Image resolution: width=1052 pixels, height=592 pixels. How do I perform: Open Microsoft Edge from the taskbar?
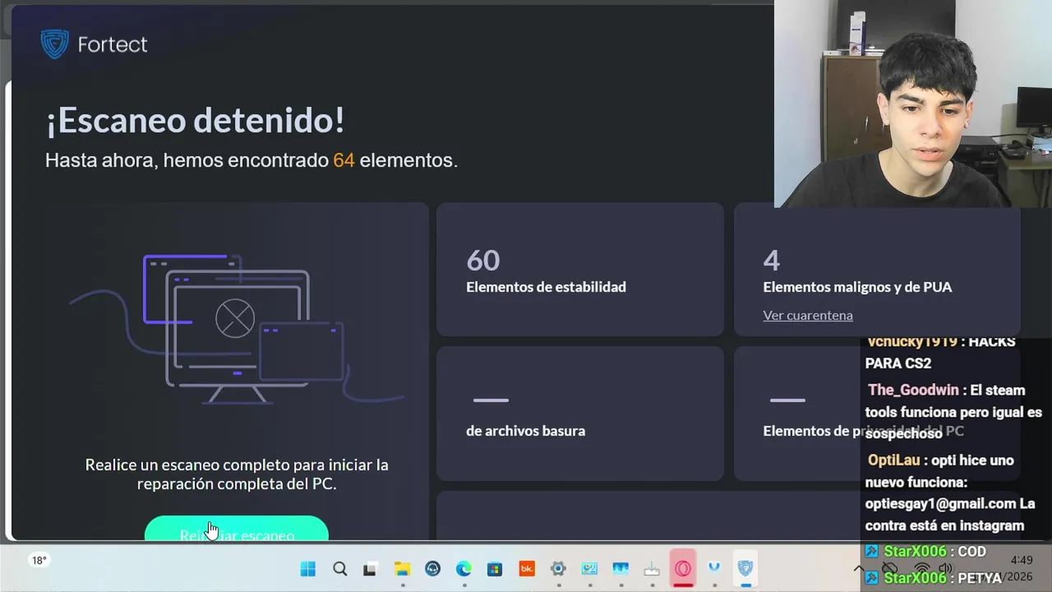coord(464,568)
